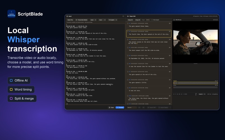Click Input line 'Two people stopped at the same time.'
Screen dimensions: 225x140
point(80,95)
